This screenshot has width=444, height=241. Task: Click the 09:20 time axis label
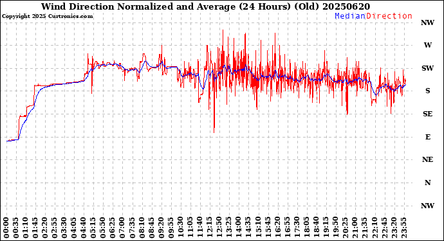161,228
